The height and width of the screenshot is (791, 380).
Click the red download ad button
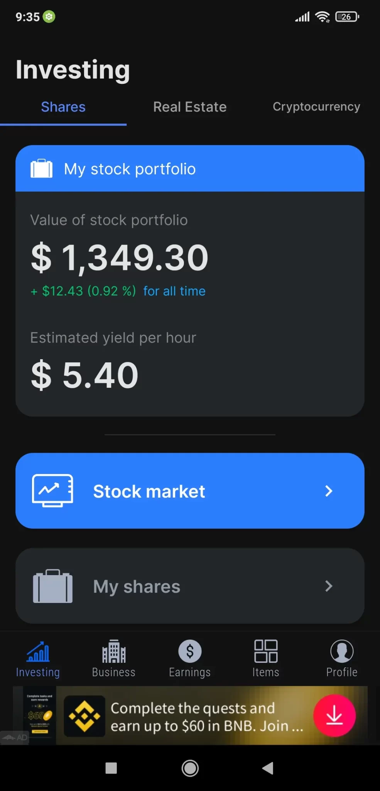tap(334, 715)
